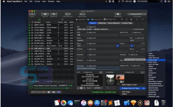Viewport: 173px width, 107px height.
Task: Click the minus button in bottom toolbar
Action: click(x=39, y=92)
